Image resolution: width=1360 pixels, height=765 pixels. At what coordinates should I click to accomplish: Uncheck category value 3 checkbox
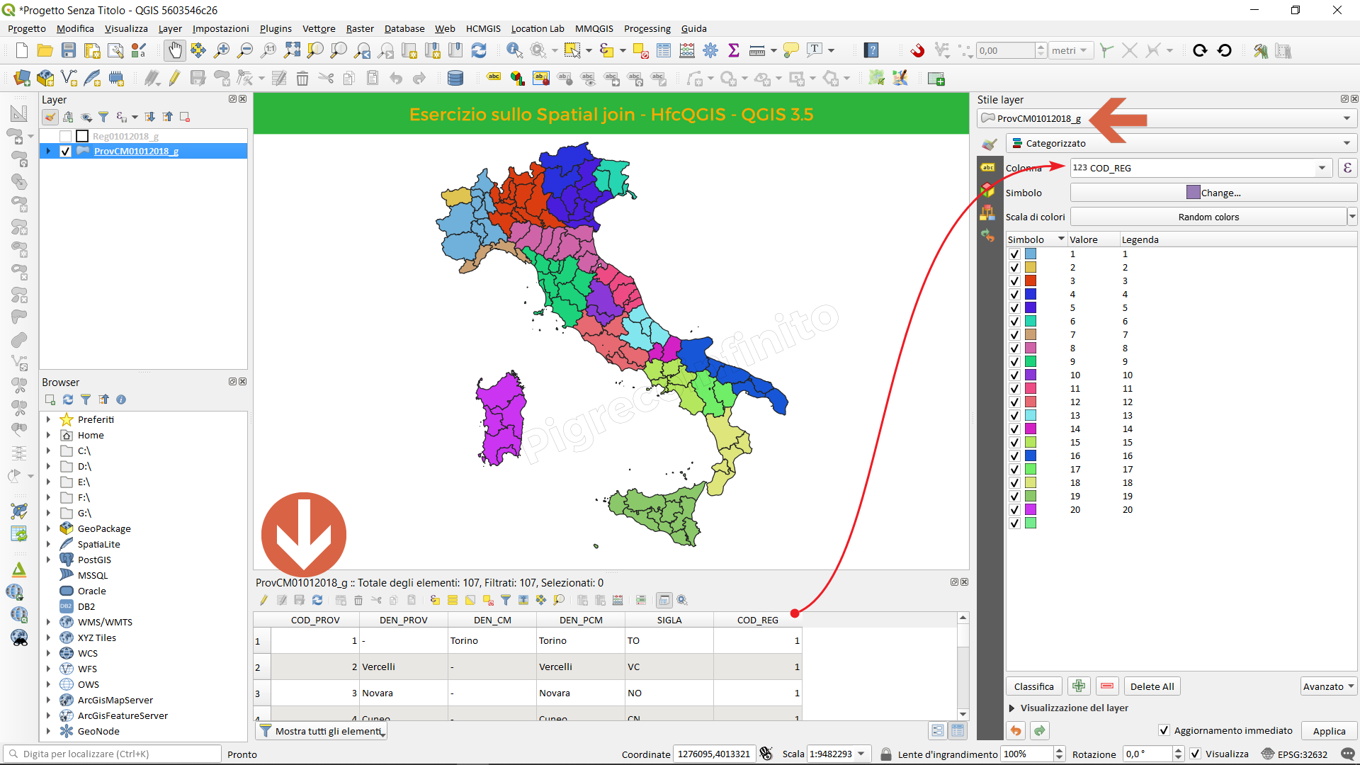click(x=1014, y=281)
